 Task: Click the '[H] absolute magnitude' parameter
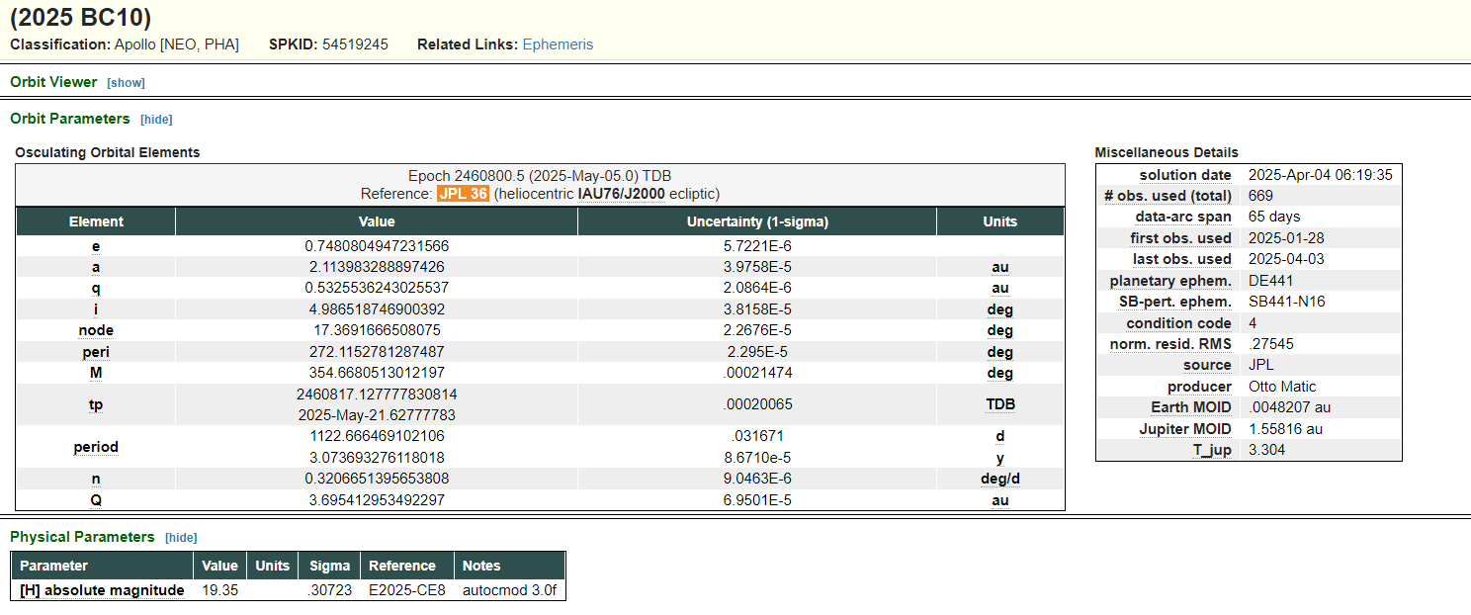102,590
